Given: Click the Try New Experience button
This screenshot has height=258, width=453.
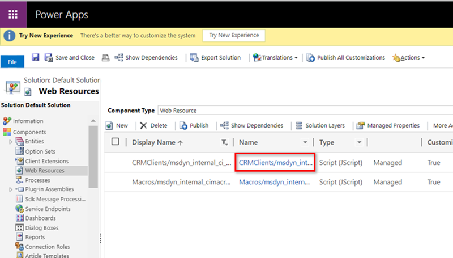Looking at the screenshot, I should tap(233, 35).
